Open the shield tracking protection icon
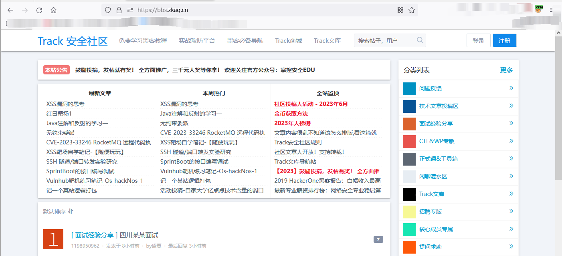Screen dimensions: 562x256 [108, 10]
